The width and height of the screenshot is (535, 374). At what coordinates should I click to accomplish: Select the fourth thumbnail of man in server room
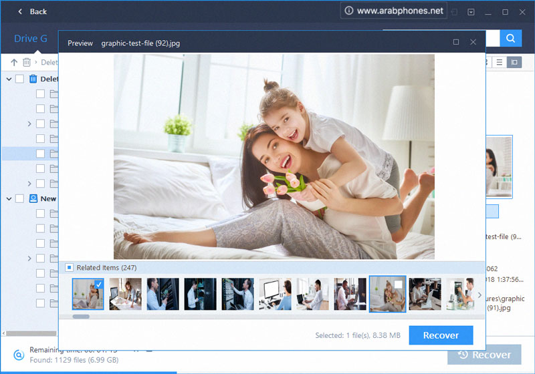pos(200,294)
